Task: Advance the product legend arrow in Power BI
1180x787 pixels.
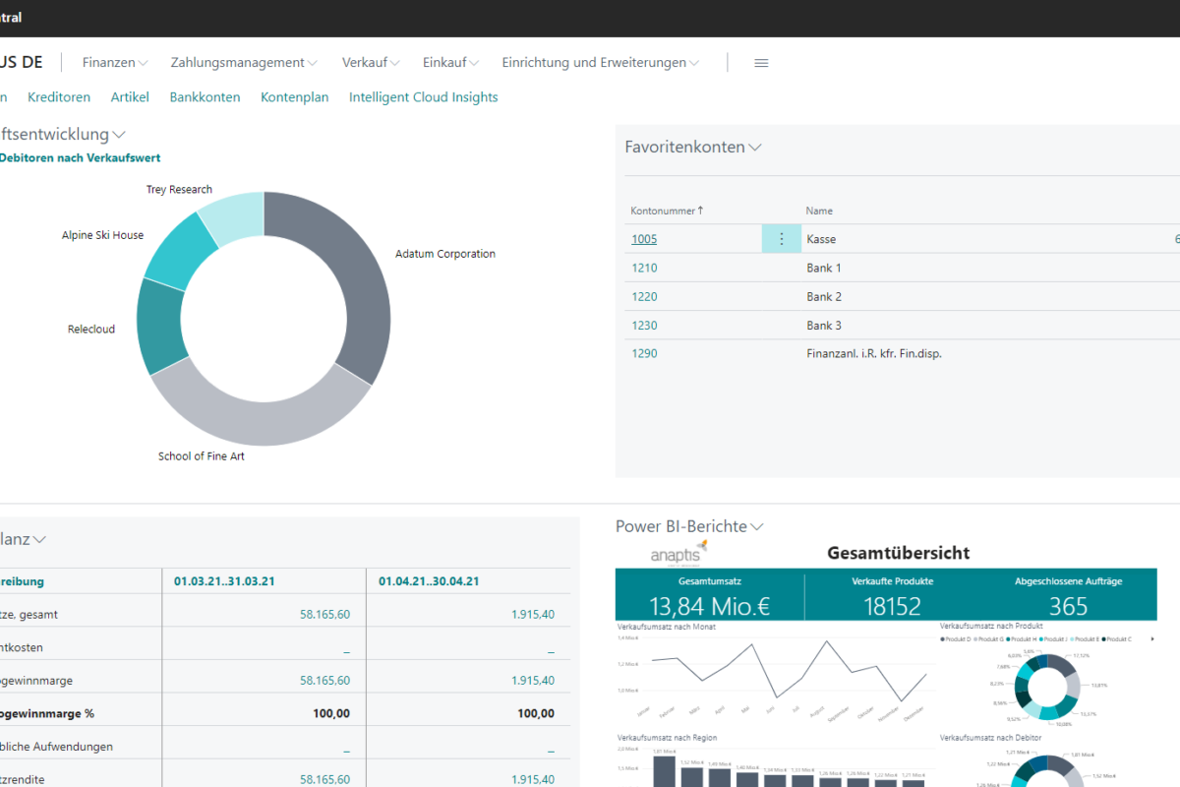Action: coord(1152,639)
